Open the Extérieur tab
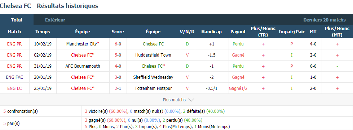Image resolution: width=353 pixels, height=130 pixels. tap(55, 20)
